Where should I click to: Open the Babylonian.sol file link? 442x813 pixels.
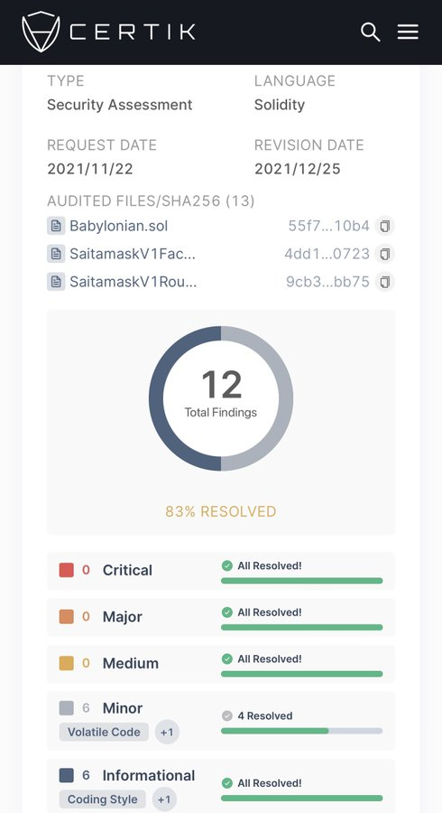(118, 226)
